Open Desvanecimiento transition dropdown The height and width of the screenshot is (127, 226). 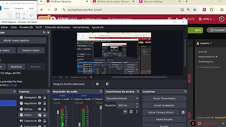tap(122, 98)
